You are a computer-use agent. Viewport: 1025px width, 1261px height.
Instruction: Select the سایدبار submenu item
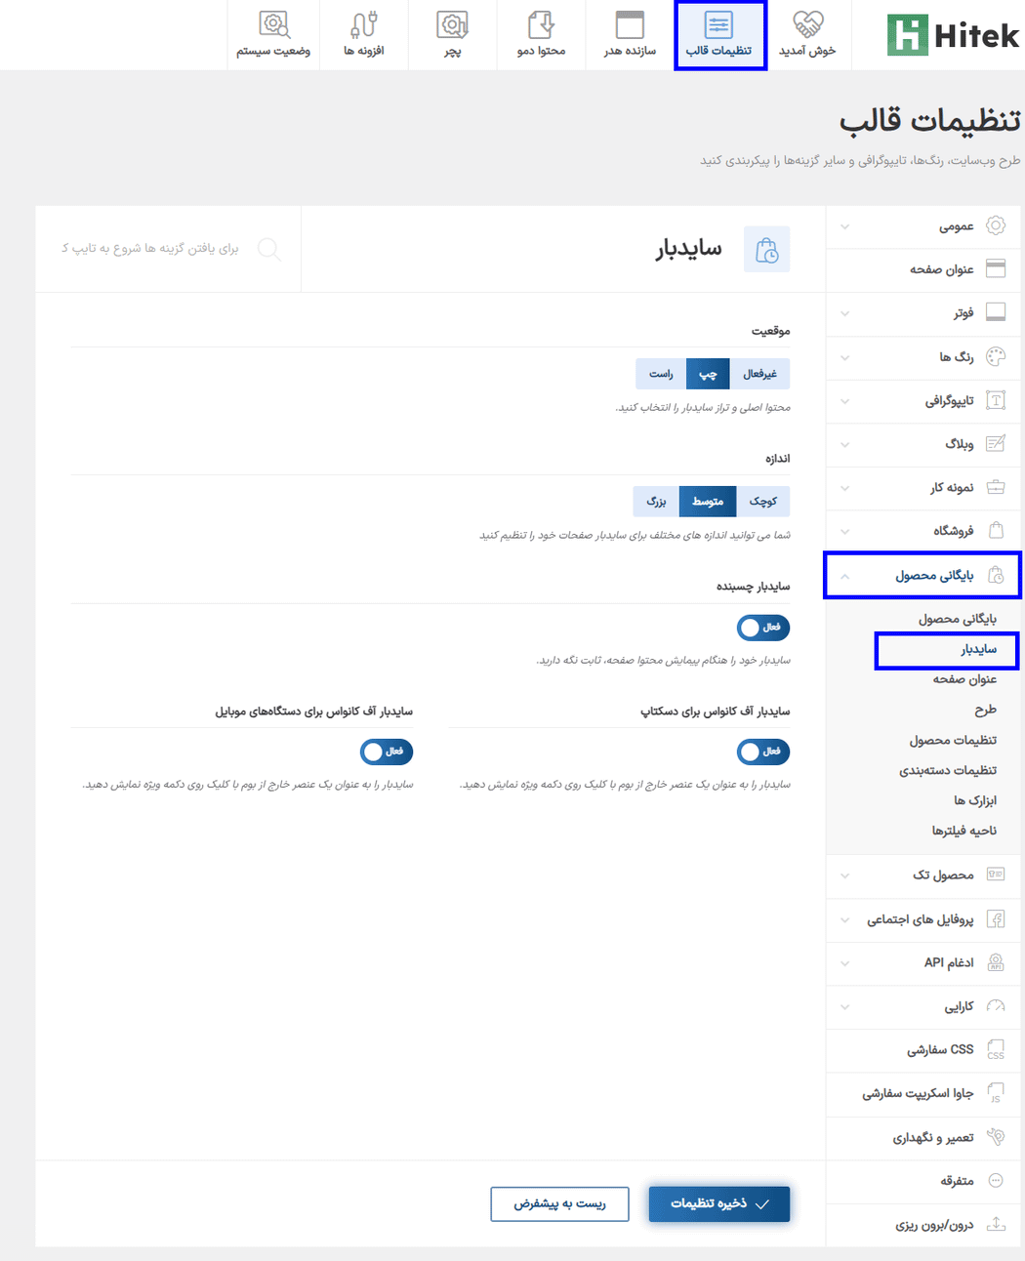pyautogui.click(x=978, y=649)
